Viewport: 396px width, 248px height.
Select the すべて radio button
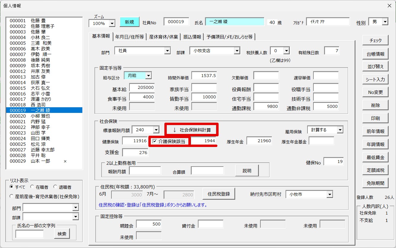click(x=12, y=187)
